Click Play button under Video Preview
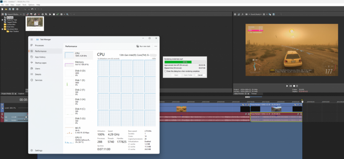This screenshot has height=159, width=344. tap(287, 86)
